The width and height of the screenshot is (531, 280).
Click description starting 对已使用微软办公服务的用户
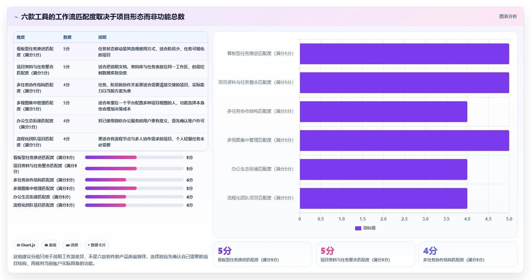click(151, 121)
